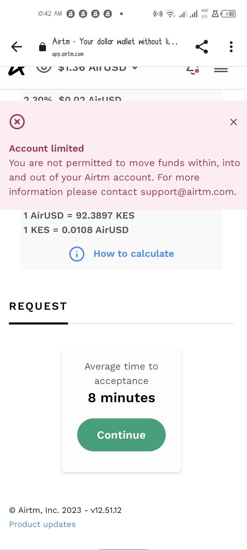
Task: Open the How to calculate link
Action: pyautogui.click(x=134, y=254)
